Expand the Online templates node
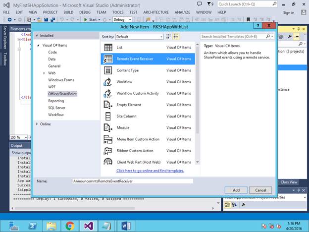The width and height of the screenshot is (309, 232). pyautogui.click(x=37, y=124)
